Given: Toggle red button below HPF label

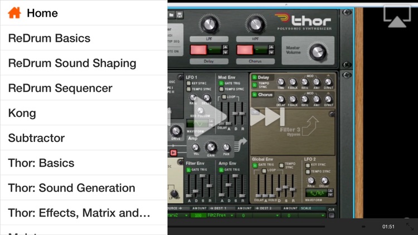Looking at the screenshot, I should tap(245, 50).
